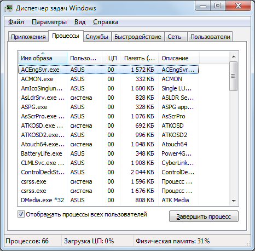
Task: Select csrss.exe using 1 676 КБ
Action: pyautogui.click(x=108, y=191)
